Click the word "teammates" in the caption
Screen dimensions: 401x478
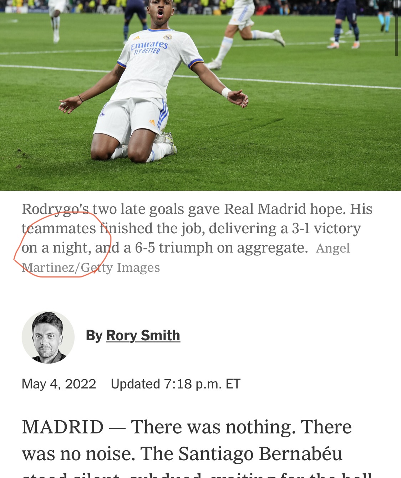(x=59, y=228)
